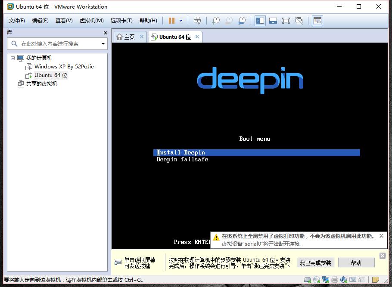Click the send Ctrl+Alt+Del toolbar icon
This screenshot has width=392, height=287.
pyautogui.click(x=197, y=21)
